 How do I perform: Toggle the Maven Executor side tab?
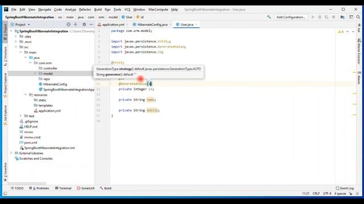(359, 52)
